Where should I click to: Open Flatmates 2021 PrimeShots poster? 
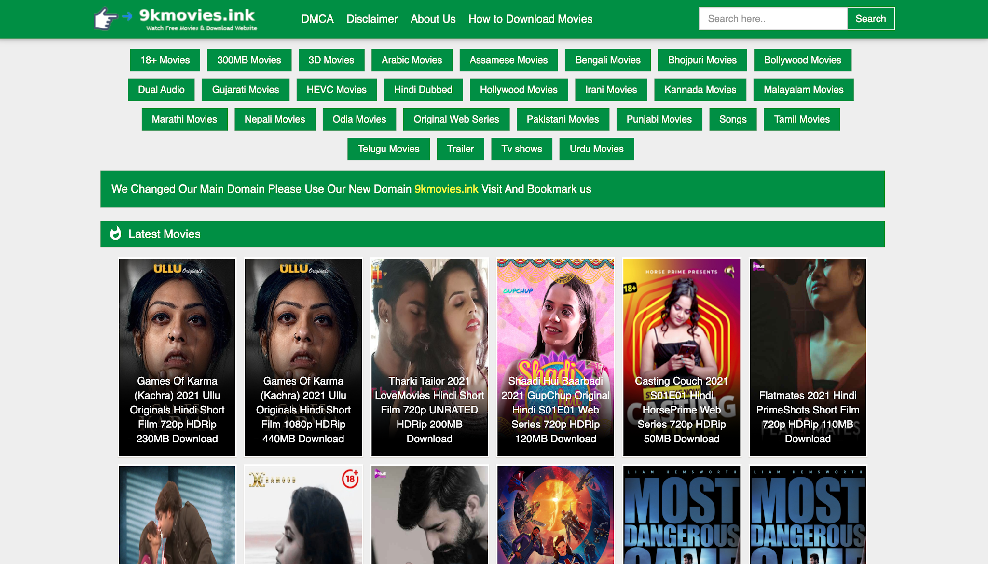(x=808, y=357)
